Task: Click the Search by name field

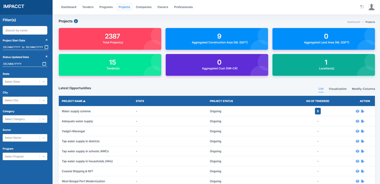Action: (x=25, y=31)
